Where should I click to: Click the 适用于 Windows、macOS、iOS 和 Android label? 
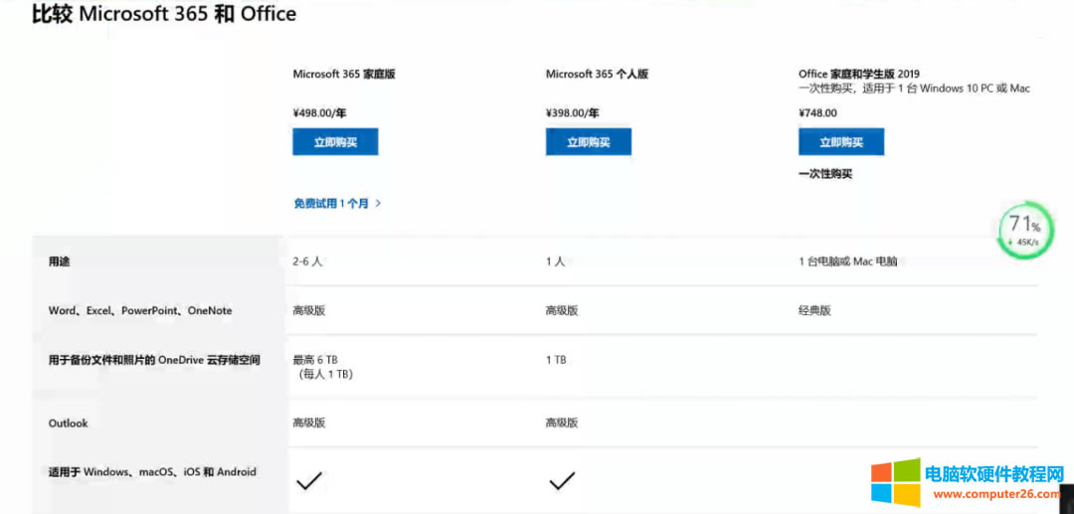pyautogui.click(x=152, y=472)
